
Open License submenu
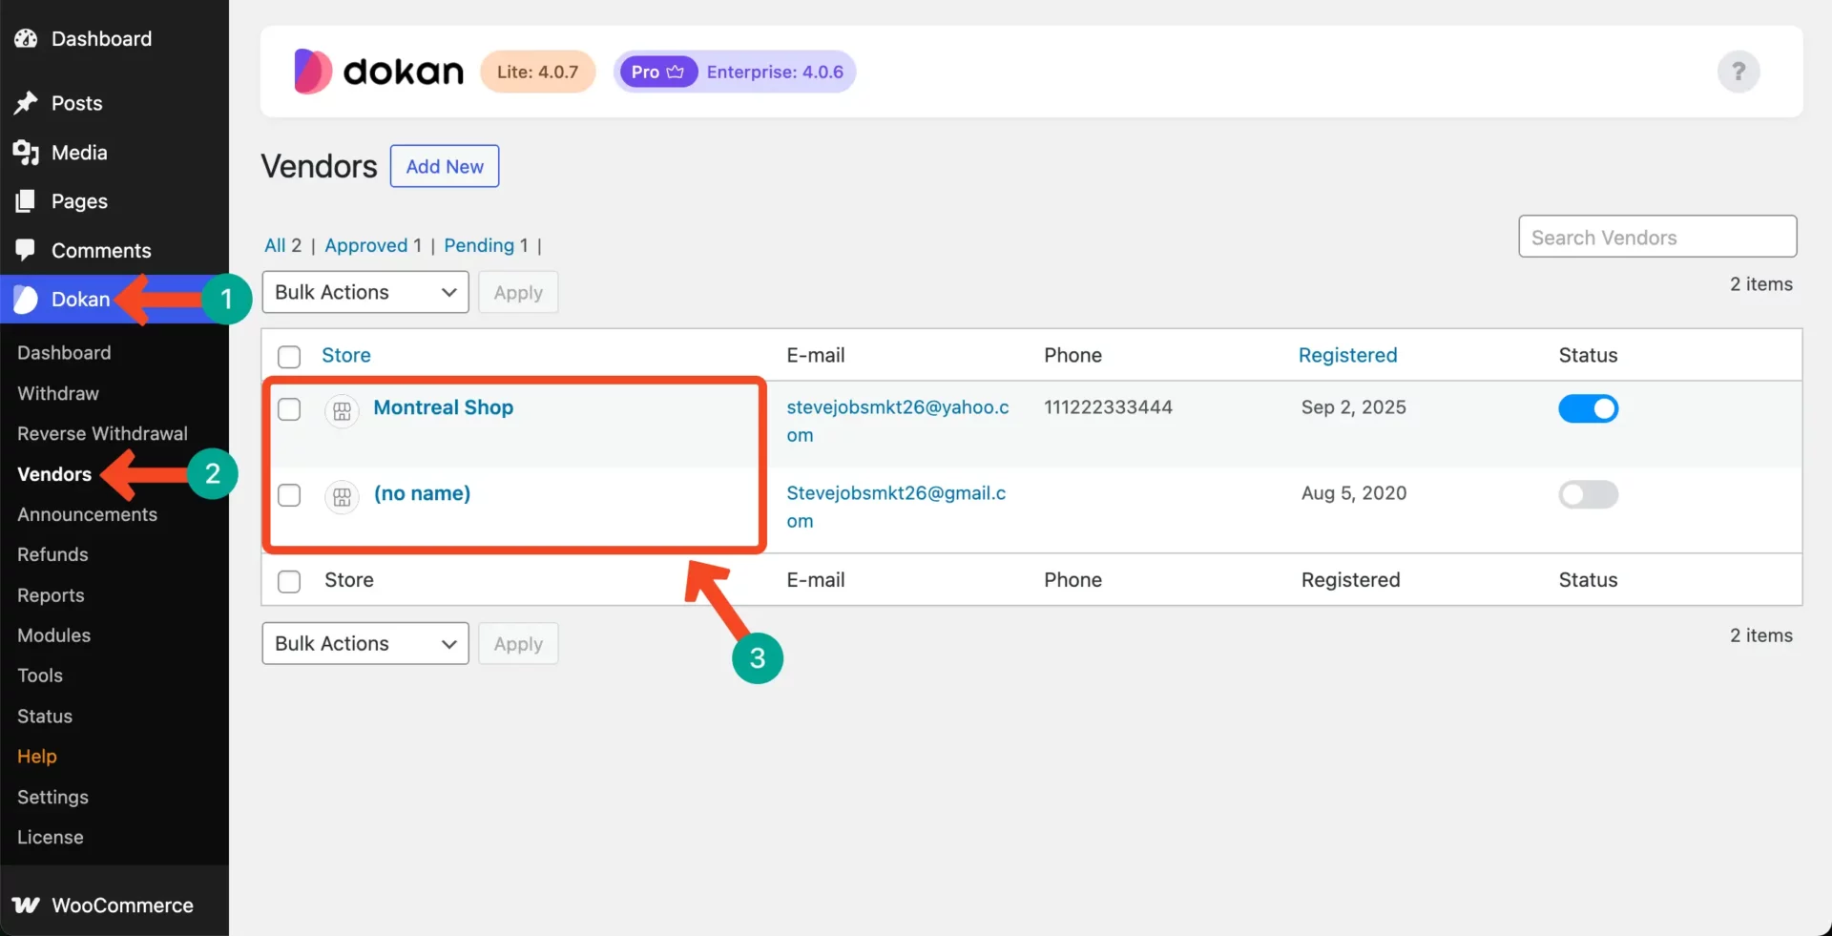point(51,837)
